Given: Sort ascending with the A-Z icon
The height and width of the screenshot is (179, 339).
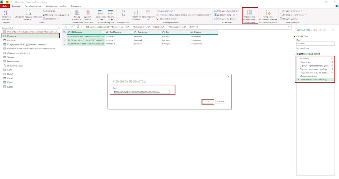Looking at the screenshot, I should point(123,11).
